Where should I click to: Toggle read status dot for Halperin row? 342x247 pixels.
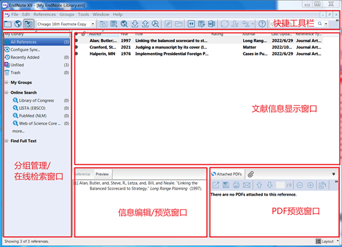tap(77, 54)
